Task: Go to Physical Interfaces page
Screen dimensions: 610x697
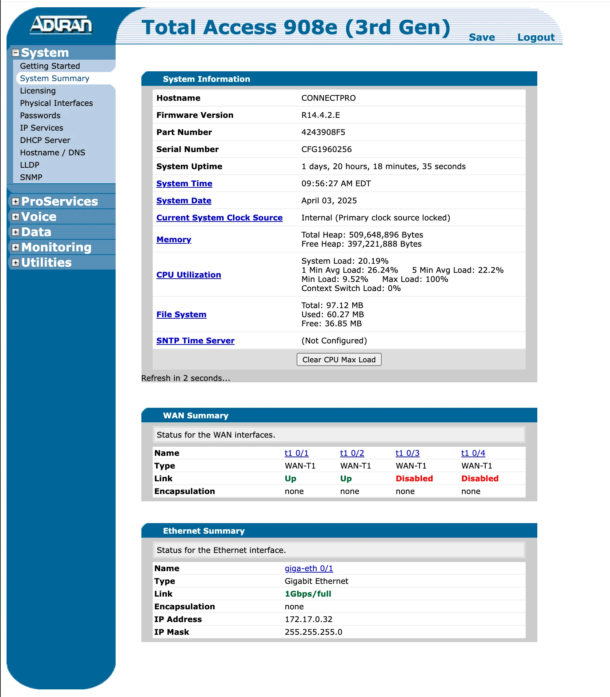Action: 56,103
